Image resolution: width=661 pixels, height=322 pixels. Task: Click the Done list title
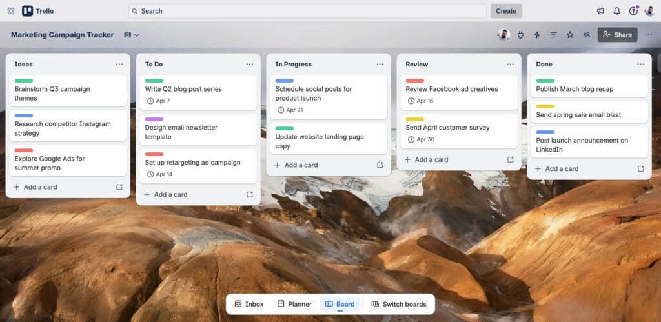point(544,64)
